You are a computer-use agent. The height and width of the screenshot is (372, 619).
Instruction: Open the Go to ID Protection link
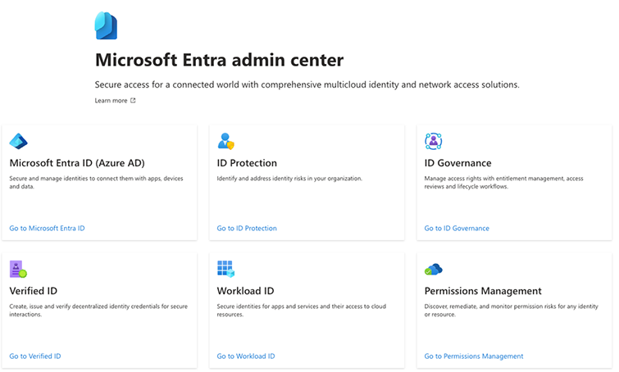[x=247, y=229]
